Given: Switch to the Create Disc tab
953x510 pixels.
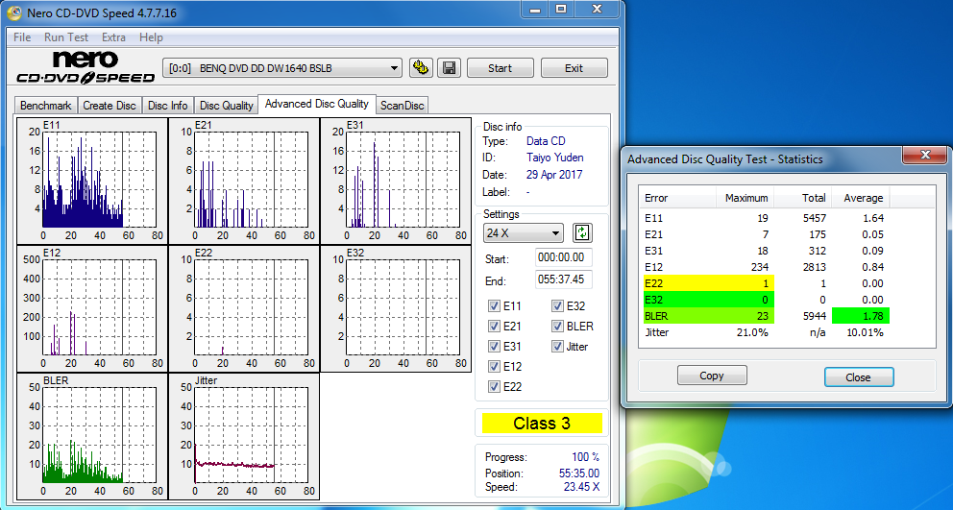Looking at the screenshot, I should 110,105.
